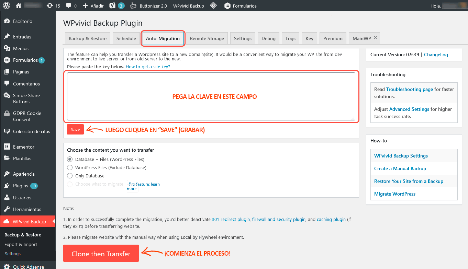
Task: Switch to the Remote Storage tab
Action: pos(207,38)
